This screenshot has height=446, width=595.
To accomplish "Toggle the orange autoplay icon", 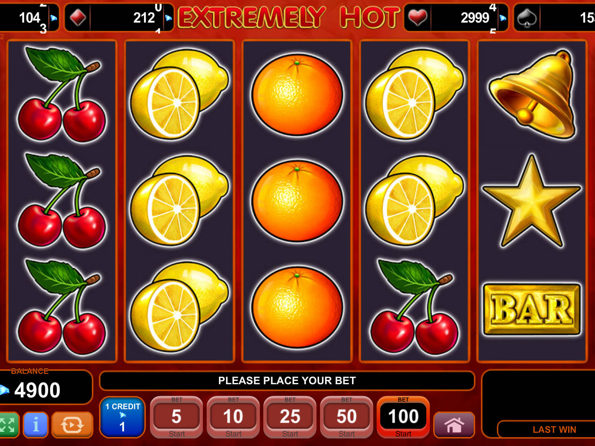I will click(72, 425).
